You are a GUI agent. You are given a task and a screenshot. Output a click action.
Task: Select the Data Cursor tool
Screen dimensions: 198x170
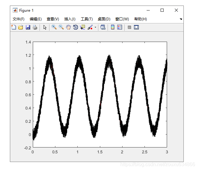pos(83,27)
